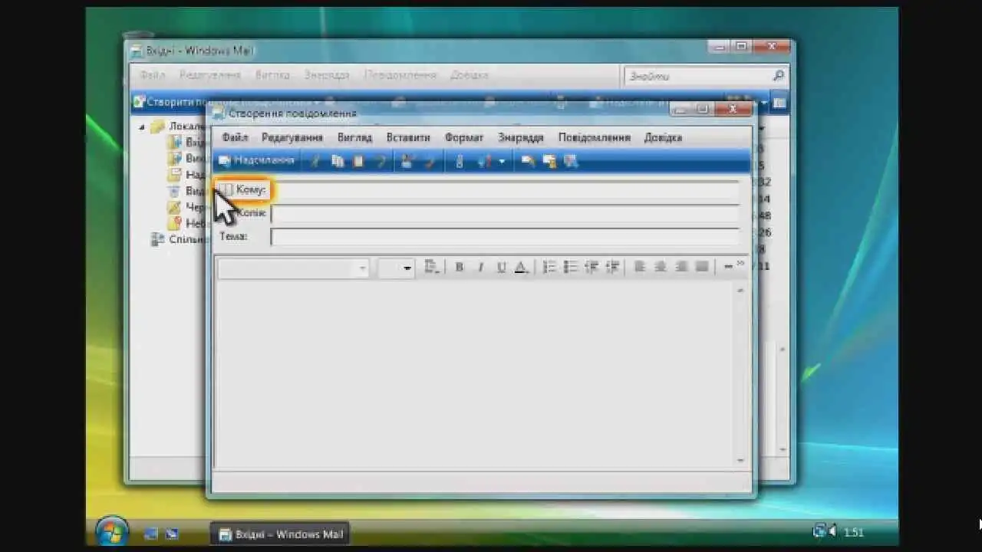This screenshot has height=552, width=982.
Task: Open the paragraph style icon
Action: [432, 267]
